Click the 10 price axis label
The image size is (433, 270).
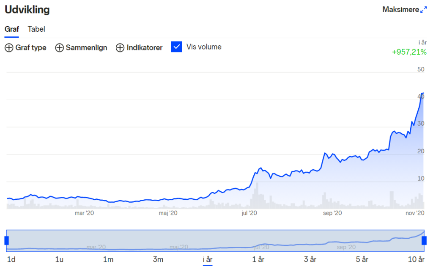point(421,179)
